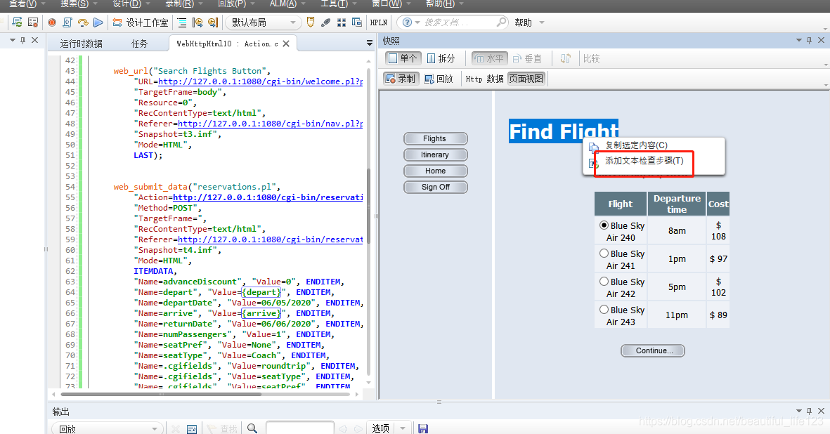This screenshot has height=434, width=830.
Task: Select Blue Sky Air 241 radio button
Action: 604,253
